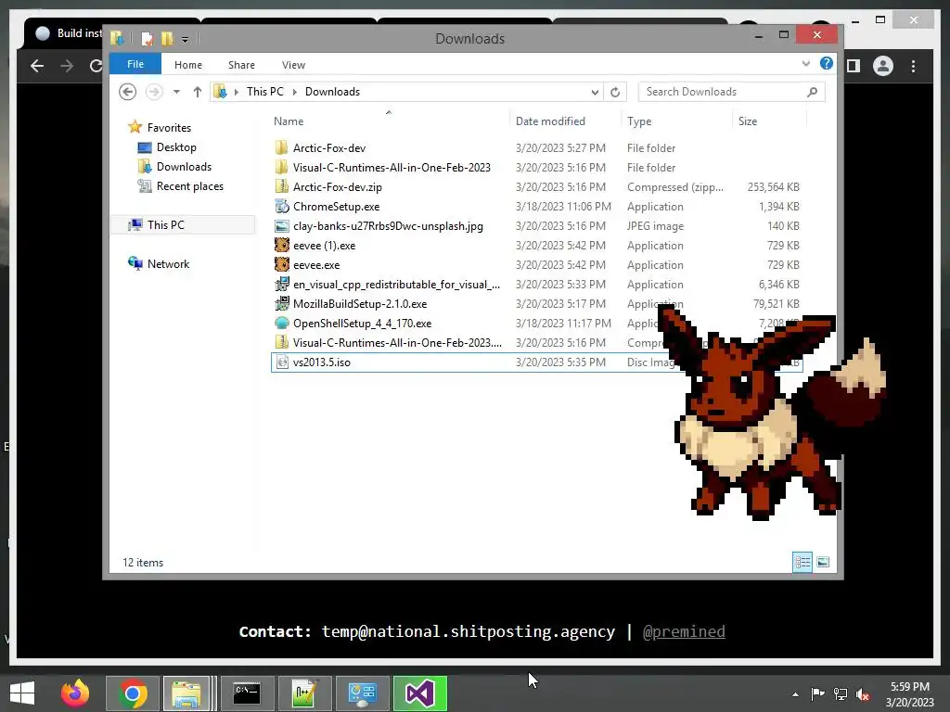Click the search magnifier icon
The width and height of the screenshot is (950, 712).
pyautogui.click(x=813, y=92)
